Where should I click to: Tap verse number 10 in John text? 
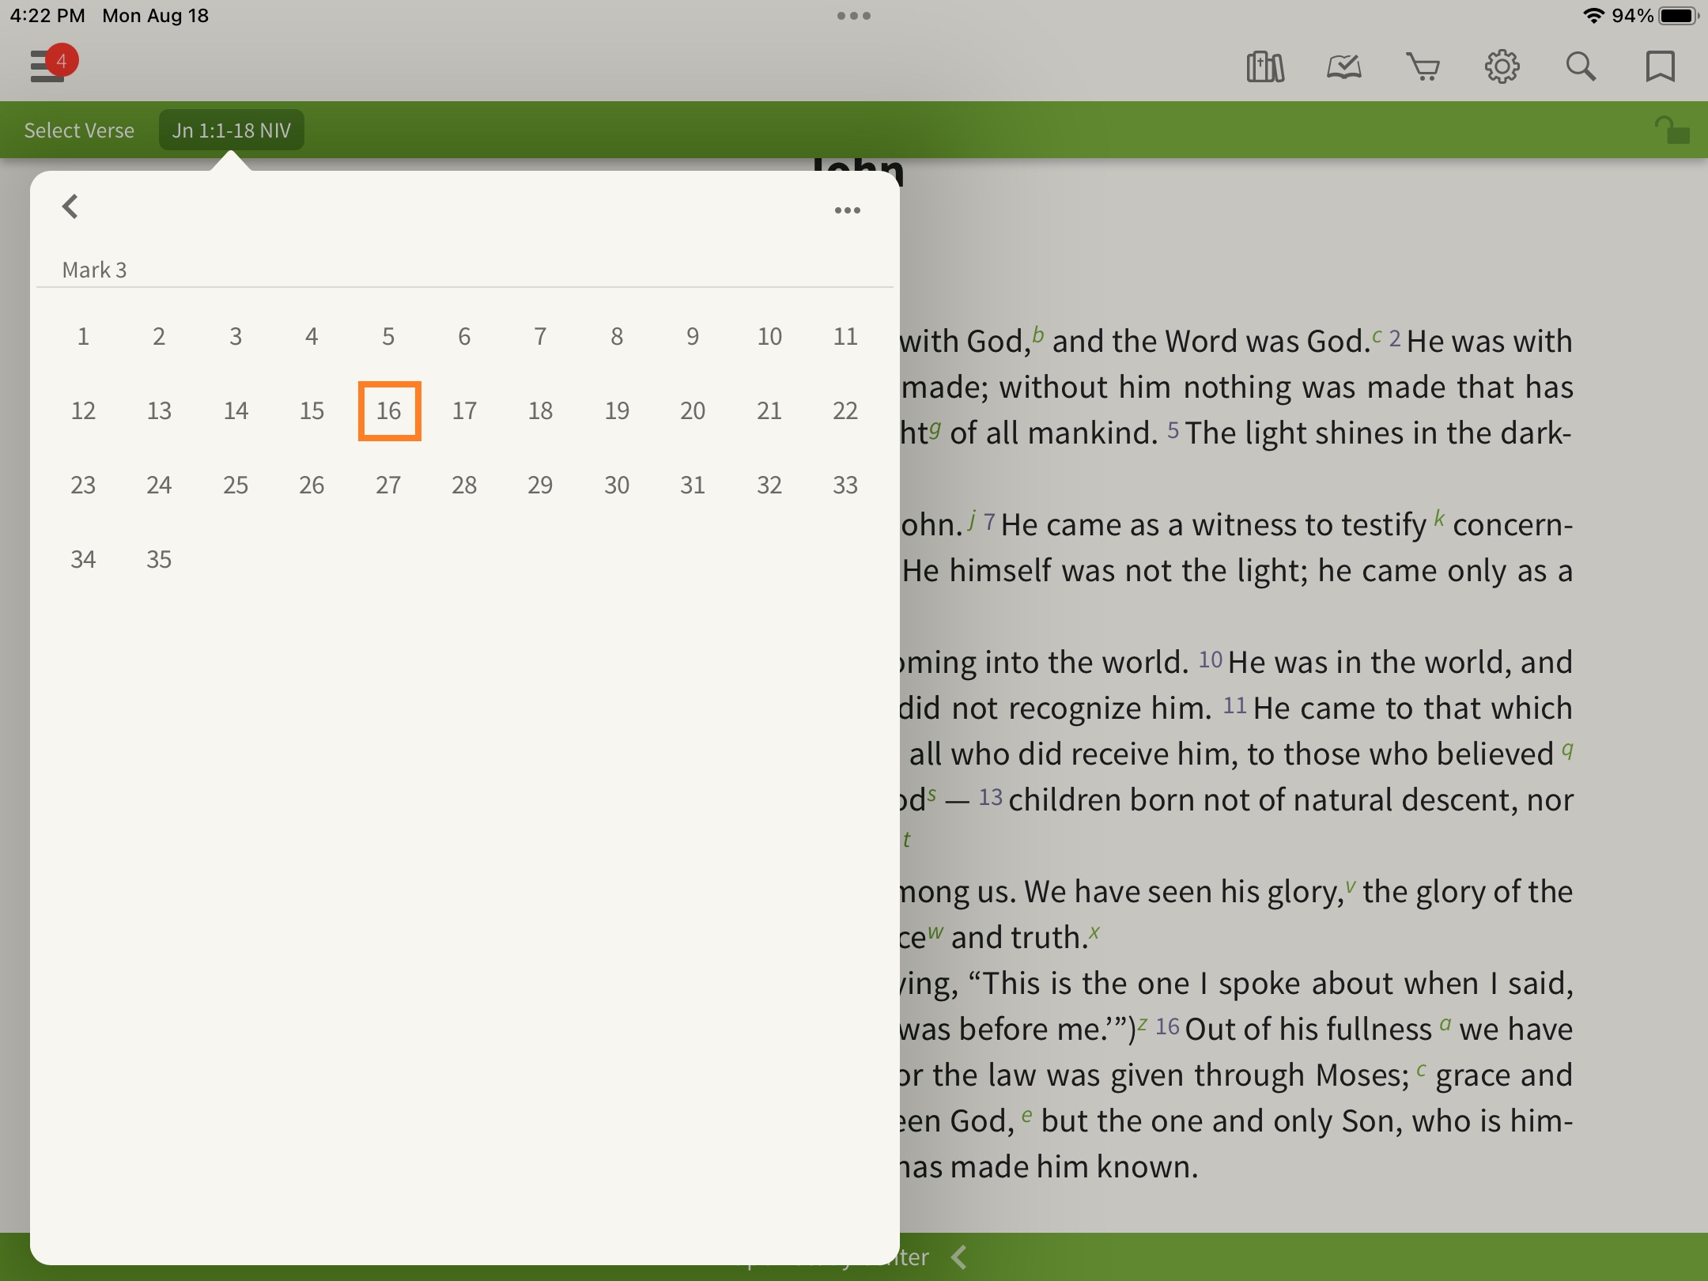[x=1210, y=660]
